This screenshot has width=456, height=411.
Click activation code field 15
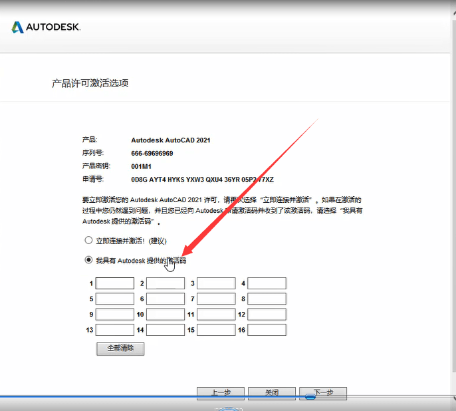[x=216, y=330]
